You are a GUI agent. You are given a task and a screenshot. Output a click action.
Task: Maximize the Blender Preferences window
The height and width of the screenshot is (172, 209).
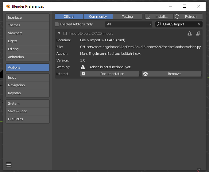[184, 6]
